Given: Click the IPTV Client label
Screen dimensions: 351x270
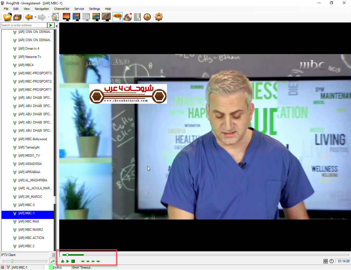Looking at the screenshot, I should tap(8, 255).
